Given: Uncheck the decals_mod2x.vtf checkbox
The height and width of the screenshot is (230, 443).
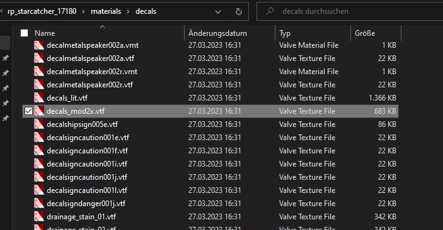Looking at the screenshot, I should (x=28, y=111).
